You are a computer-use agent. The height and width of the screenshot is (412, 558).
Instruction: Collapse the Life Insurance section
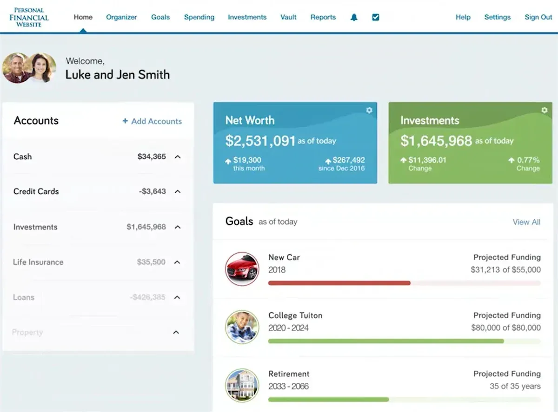(x=177, y=262)
